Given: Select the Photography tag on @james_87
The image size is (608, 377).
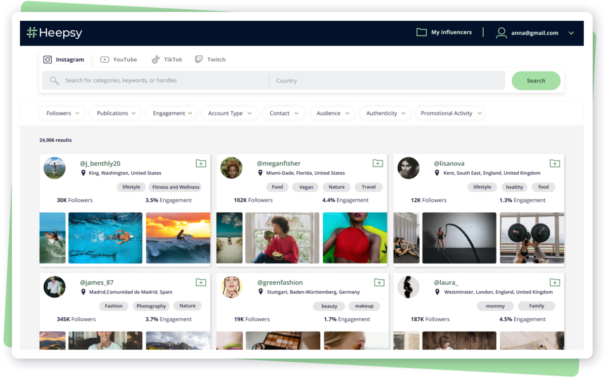Looking at the screenshot, I should pyautogui.click(x=151, y=306).
